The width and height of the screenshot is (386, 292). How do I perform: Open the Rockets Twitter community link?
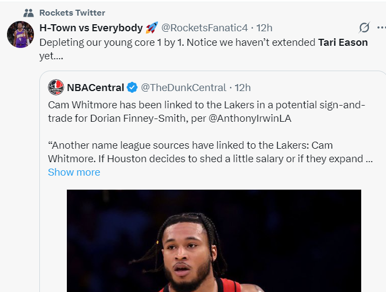pos(72,12)
